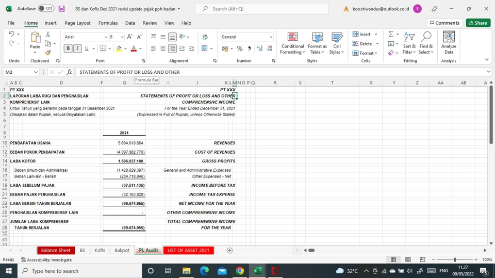Toggle Bottom Align button

coord(172,37)
